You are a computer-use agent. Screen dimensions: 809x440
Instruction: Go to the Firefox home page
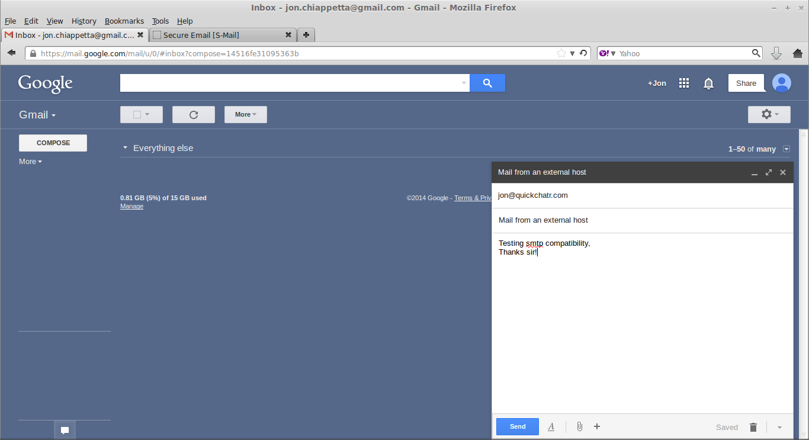coord(797,53)
